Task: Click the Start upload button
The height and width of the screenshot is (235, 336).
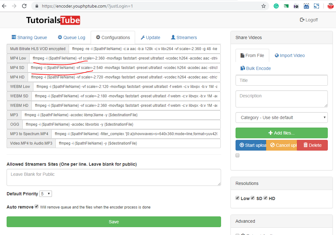Action: tap(251, 145)
